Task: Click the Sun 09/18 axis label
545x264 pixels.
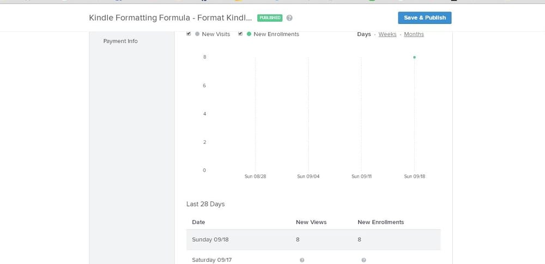Action: pos(414,176)
